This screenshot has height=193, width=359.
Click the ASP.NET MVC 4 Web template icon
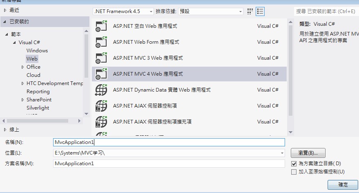pyautogui.click(x=101, y=74)
